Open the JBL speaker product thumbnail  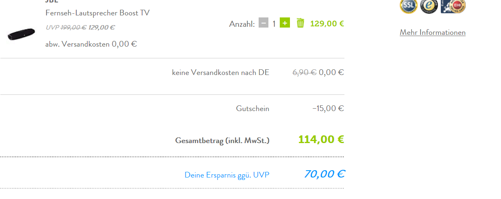point(21,34)
